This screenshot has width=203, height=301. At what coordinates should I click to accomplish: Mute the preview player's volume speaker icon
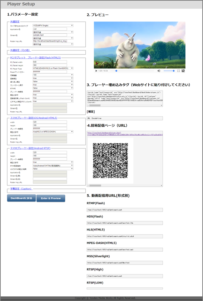pos(159,71)
